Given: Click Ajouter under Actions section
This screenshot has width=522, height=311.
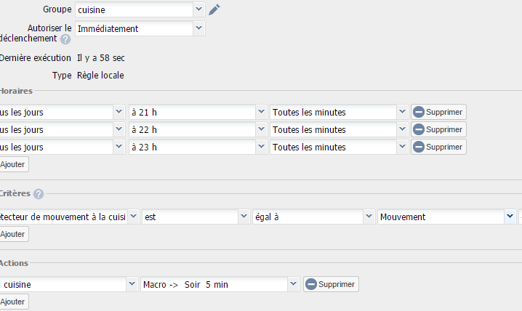Looking at the screenshot, I should [13, 302].
